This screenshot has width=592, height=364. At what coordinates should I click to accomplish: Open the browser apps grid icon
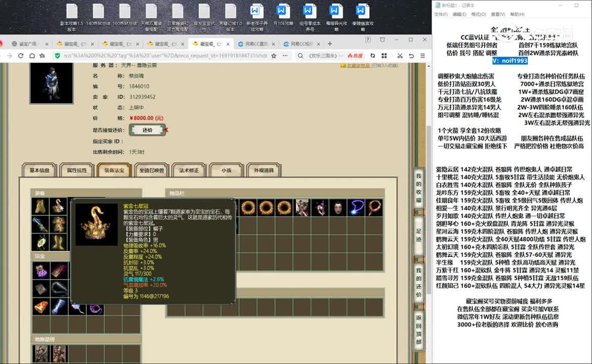point(384,56)
